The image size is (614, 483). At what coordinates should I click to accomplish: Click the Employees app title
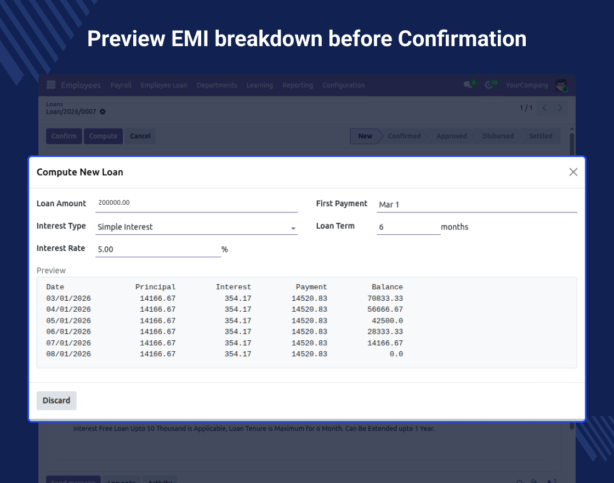(x=81, y=85)
